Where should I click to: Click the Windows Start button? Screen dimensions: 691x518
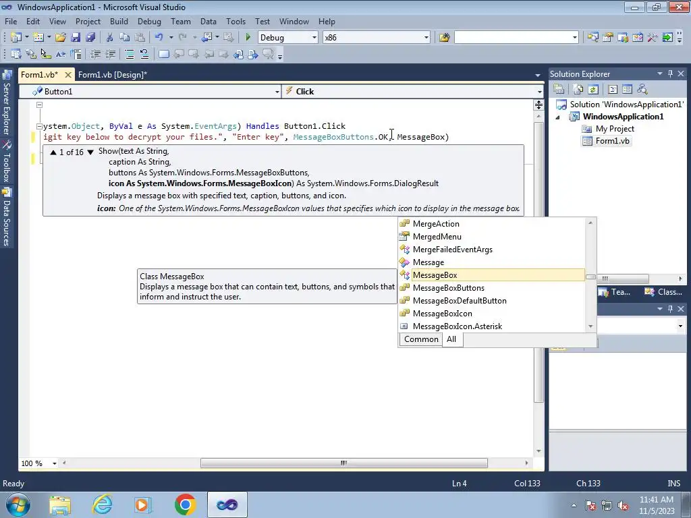18,505
